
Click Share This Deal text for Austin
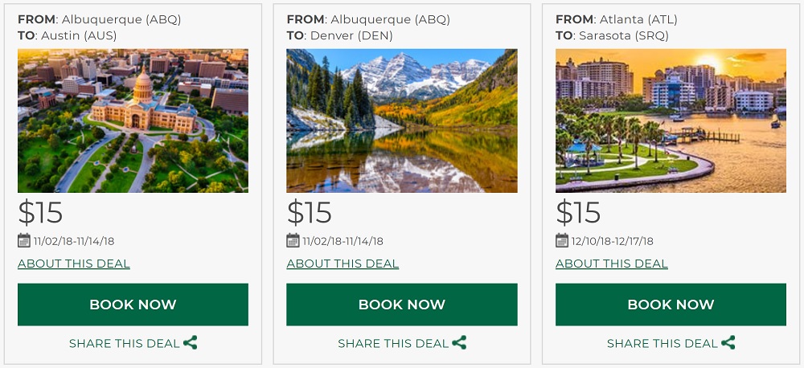125,344
